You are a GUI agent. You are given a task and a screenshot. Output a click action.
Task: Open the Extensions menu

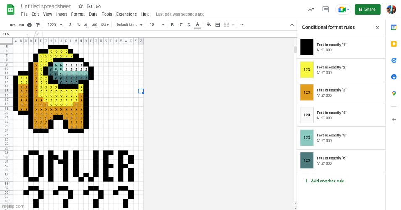click(x=126, y=14)
